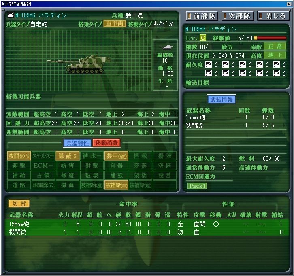The width and height of the screenshot is (294, 276).
Task: Close the panel with 閉じる
Action: tap(273, 16)
